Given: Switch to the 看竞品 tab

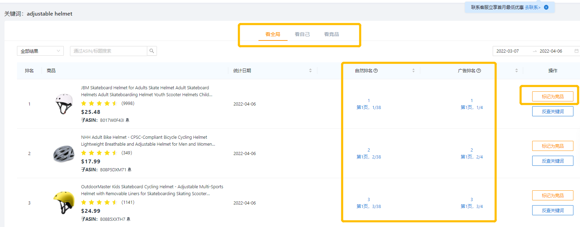Looking at the screenshot, I should (332, 34).
